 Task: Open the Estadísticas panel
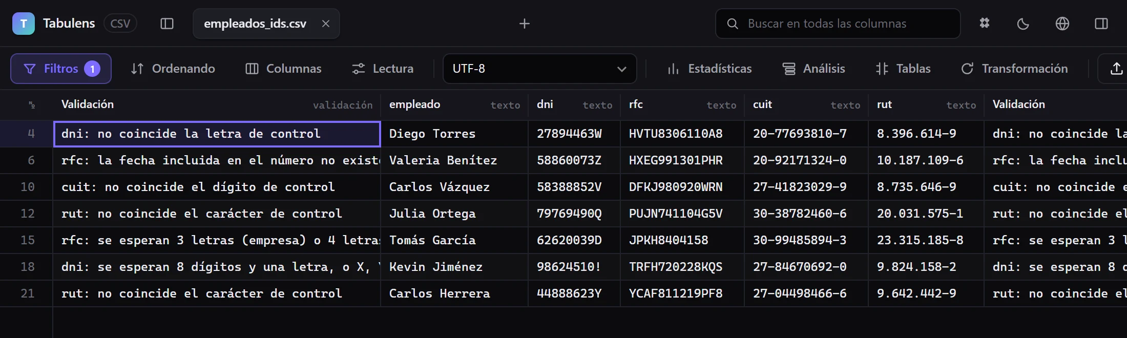pos(709,69)
